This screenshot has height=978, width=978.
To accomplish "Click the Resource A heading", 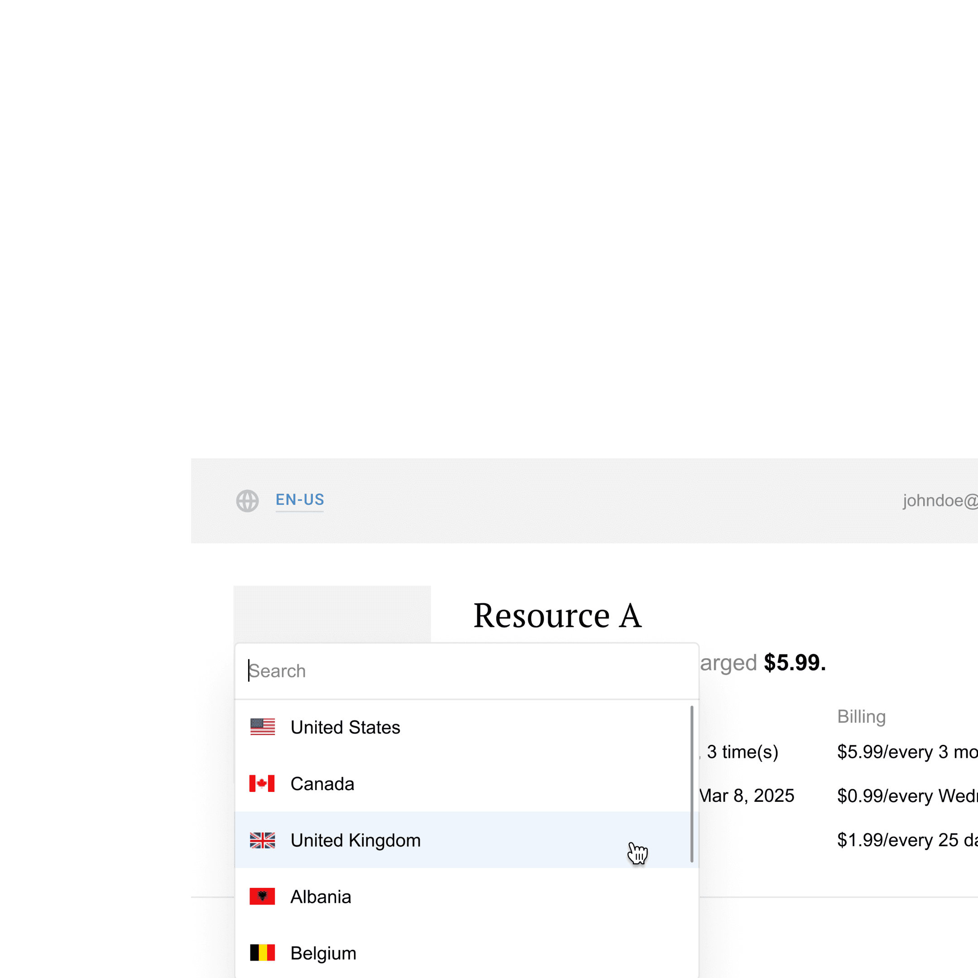I will click(557, 616).
